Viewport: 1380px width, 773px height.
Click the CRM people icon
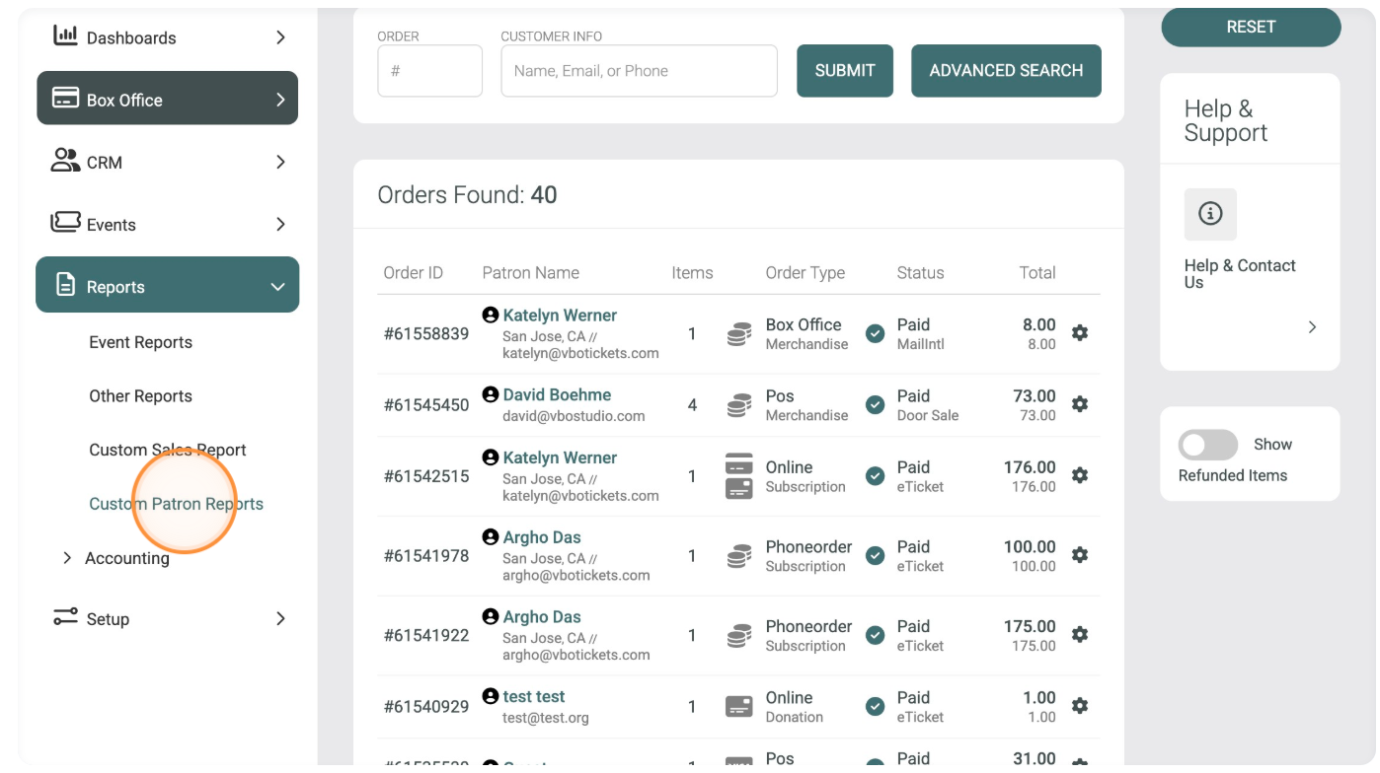(65, 161)
